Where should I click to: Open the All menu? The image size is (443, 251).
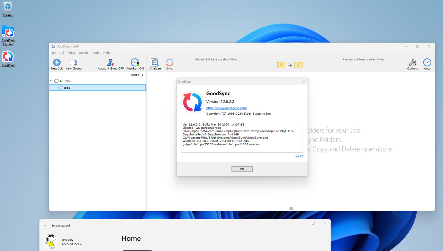tap(62, 53)
